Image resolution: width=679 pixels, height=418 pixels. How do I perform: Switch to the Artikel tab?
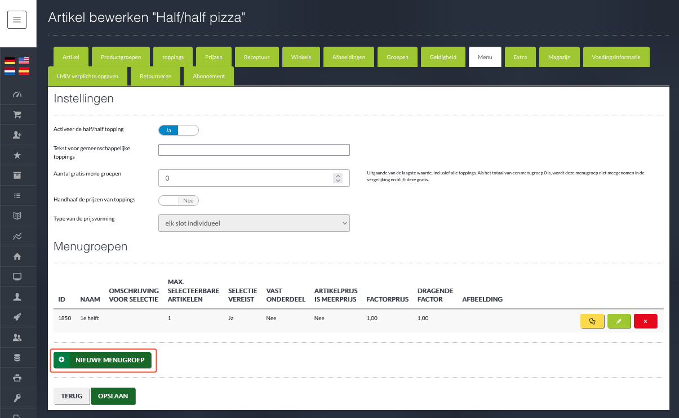(x=71, y=57)
